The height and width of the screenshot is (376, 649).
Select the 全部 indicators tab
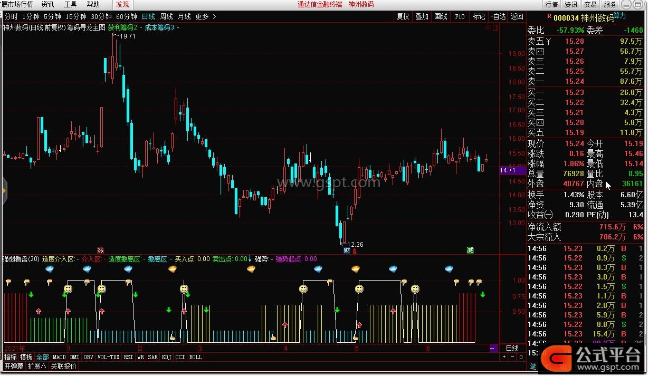point(43,357)
